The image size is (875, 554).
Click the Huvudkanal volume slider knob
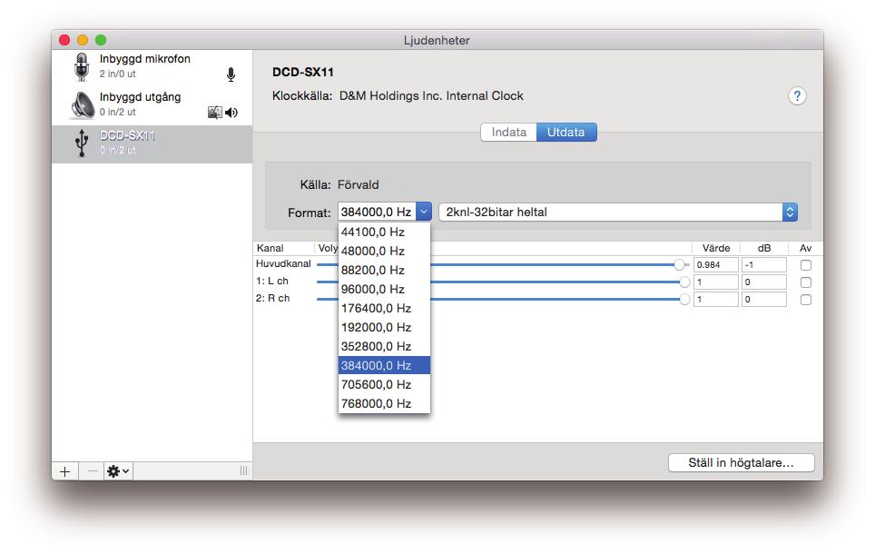point(679,264)
